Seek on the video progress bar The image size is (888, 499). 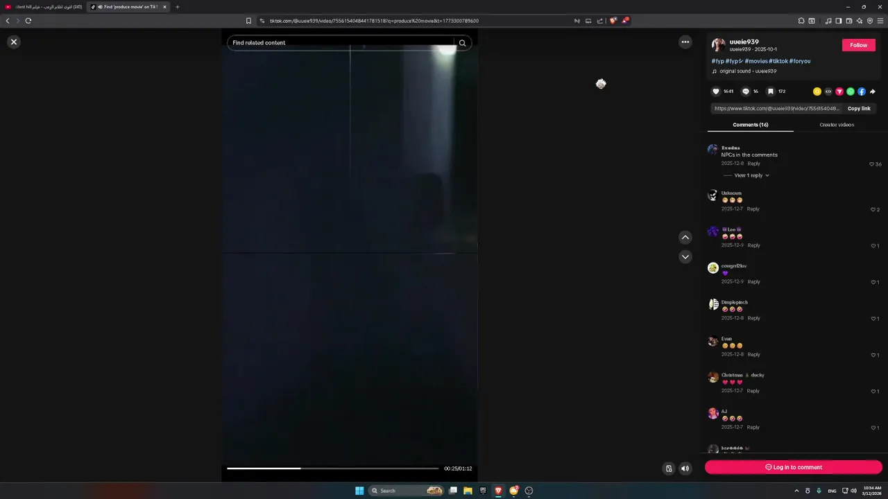333,469
